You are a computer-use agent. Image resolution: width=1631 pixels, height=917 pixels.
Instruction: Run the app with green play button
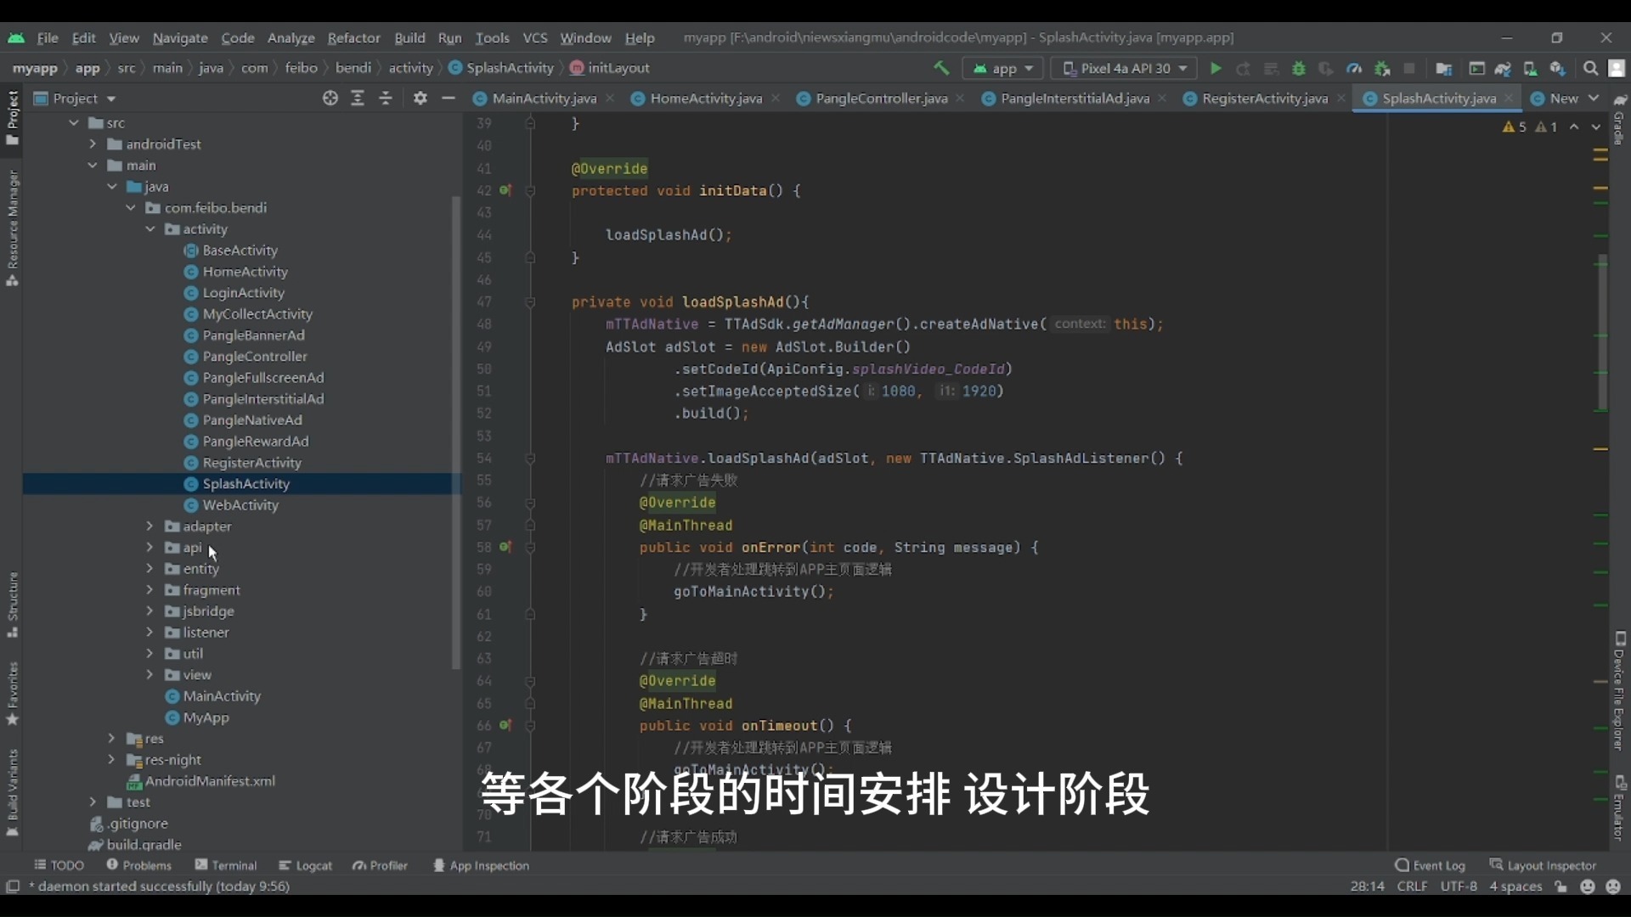[1216, 68]
